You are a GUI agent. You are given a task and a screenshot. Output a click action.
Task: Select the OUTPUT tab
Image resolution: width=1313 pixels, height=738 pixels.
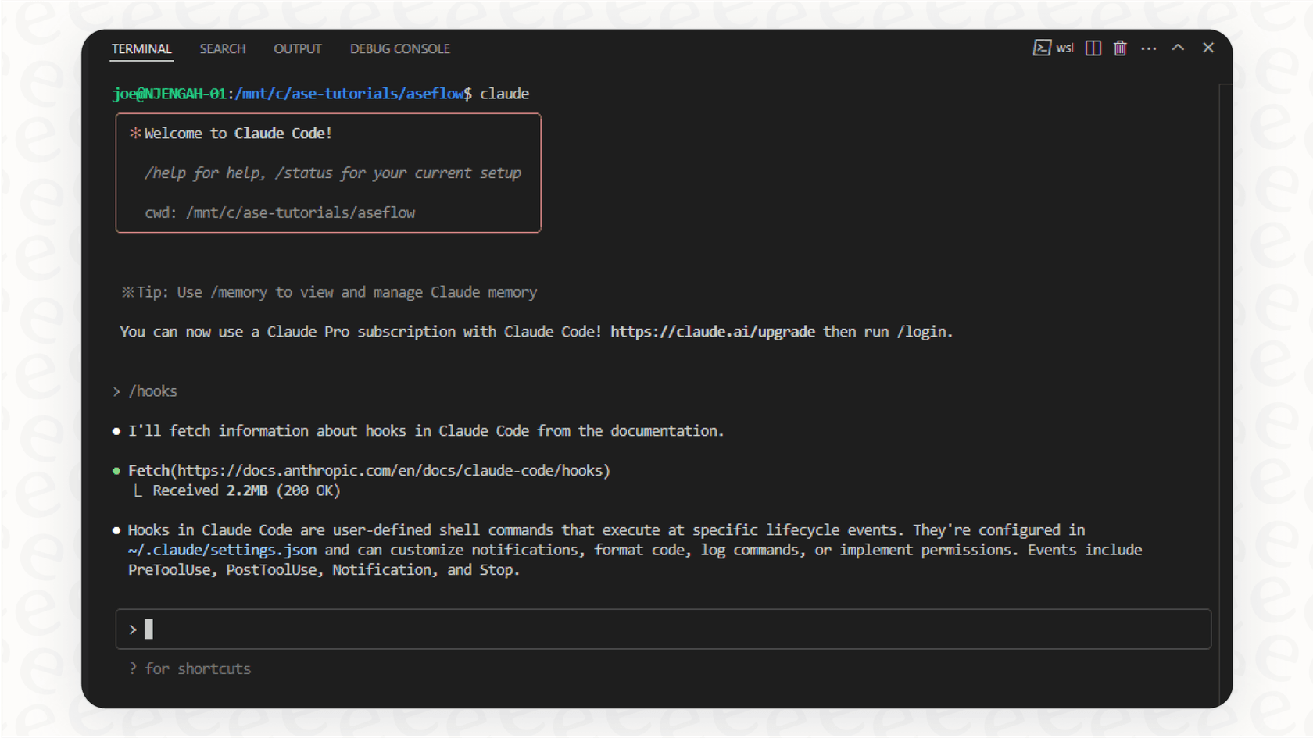(x=297, y=48)
